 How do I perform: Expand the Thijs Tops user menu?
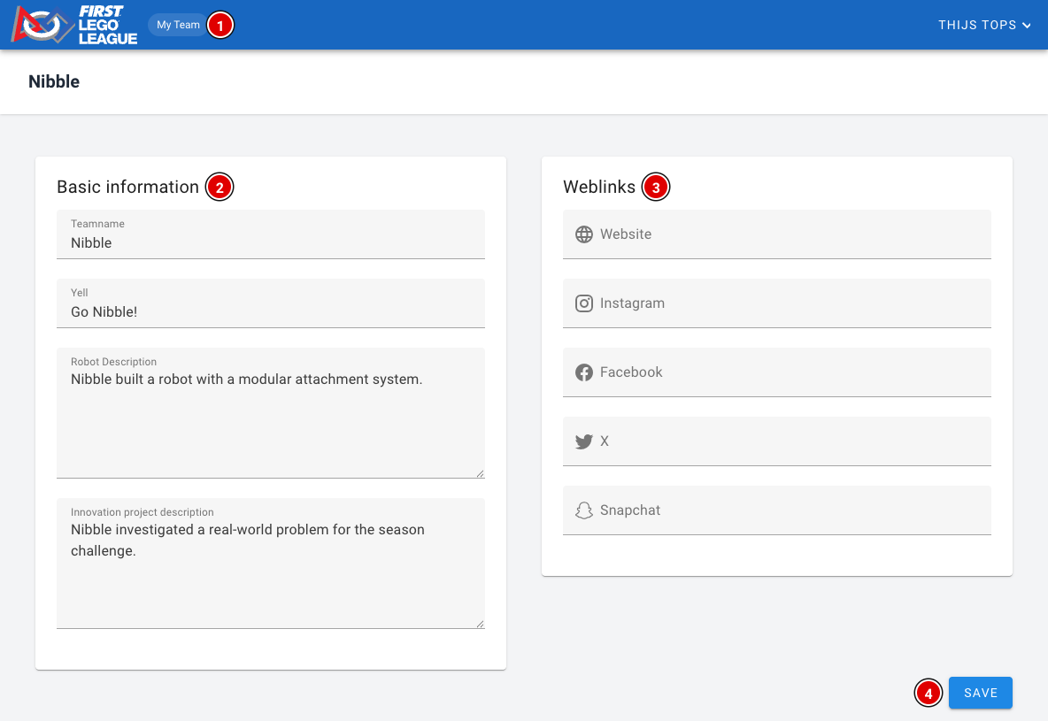pyautogui.click(x=984, y=25)
